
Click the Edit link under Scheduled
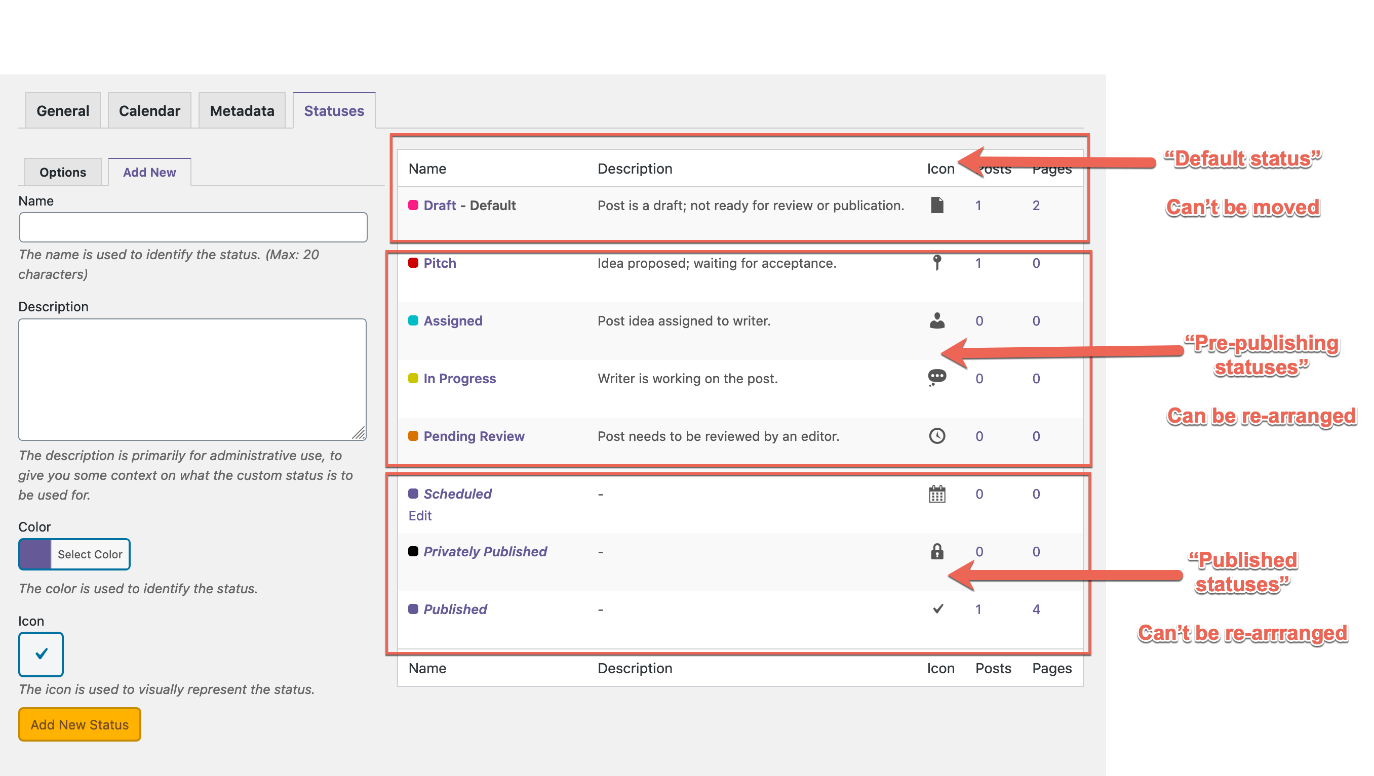(x=420, y=515)
